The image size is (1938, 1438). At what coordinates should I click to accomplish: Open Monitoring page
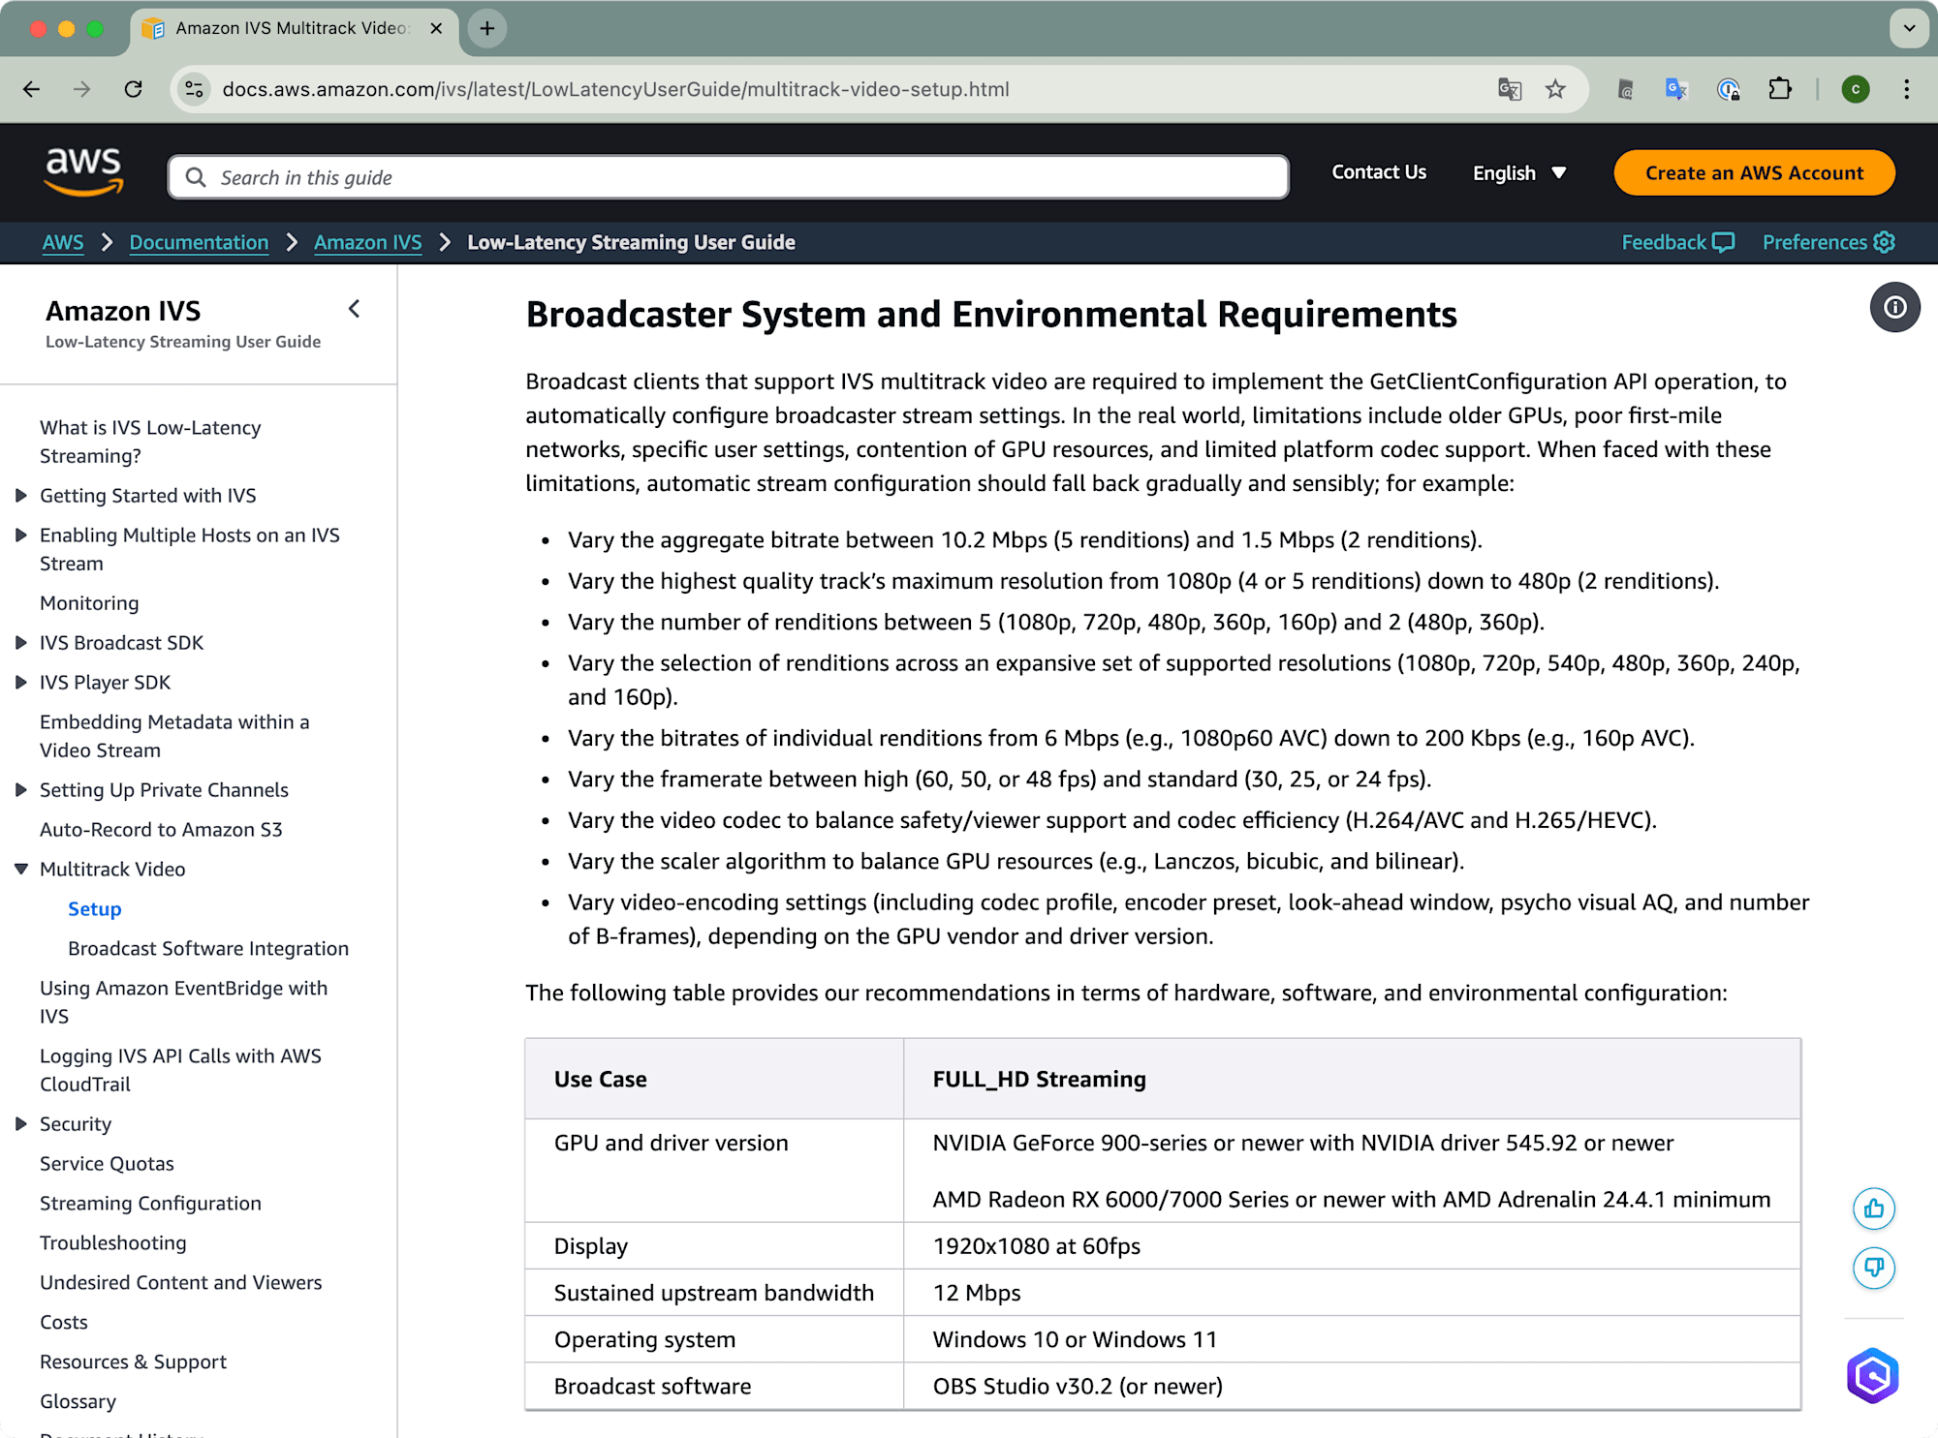click(89, 603)
